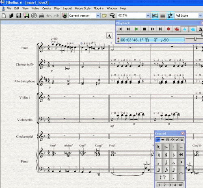The width and height of the screenshot is (203, 188).
Task: Add a staccato dot from the Keypad top row
Action: [x=174, y=147]
